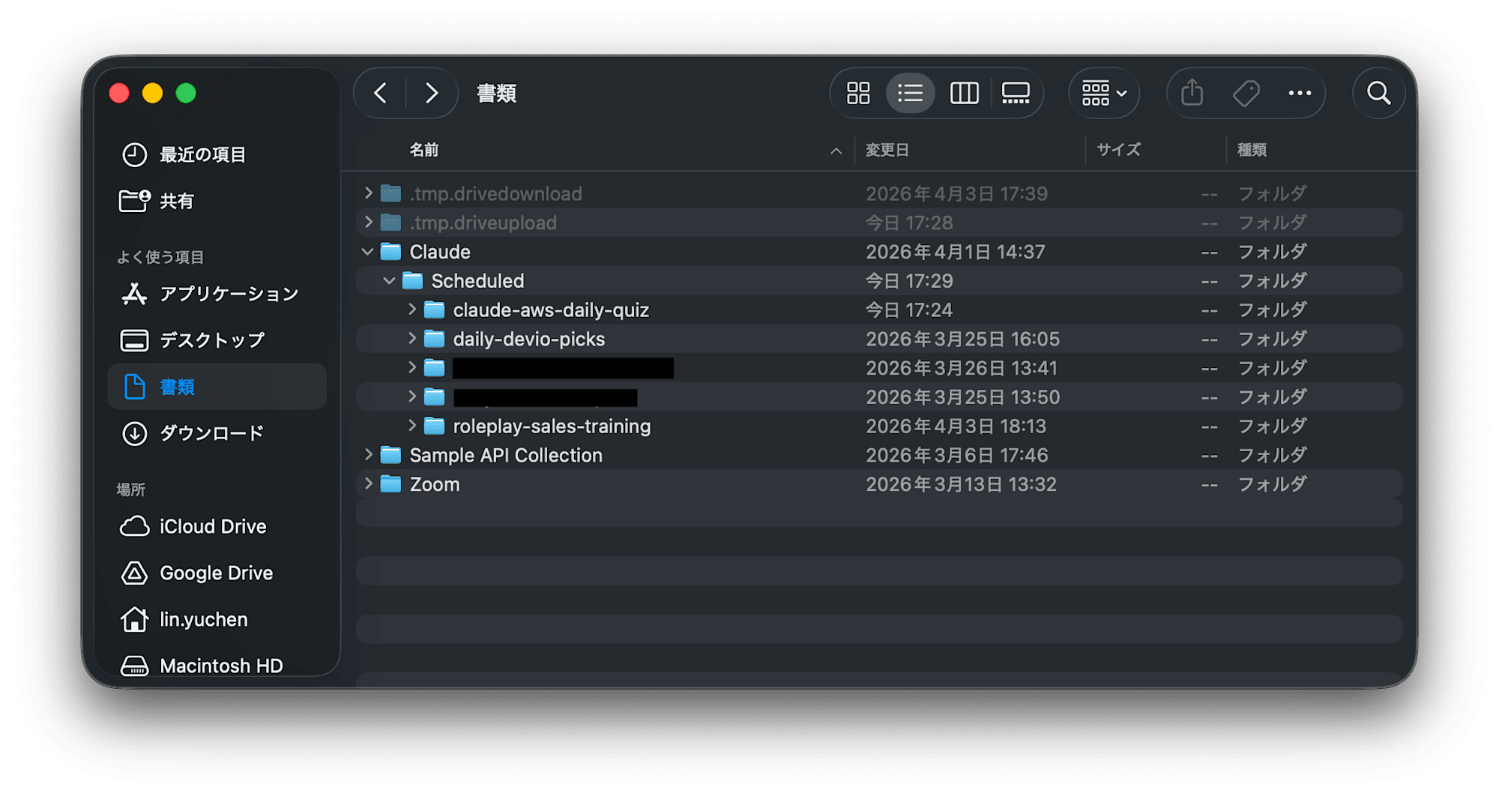The height and width of the screenshot is (796, 1499).
Task: Open the Sample API Collection folder
Action: point(507,454)
